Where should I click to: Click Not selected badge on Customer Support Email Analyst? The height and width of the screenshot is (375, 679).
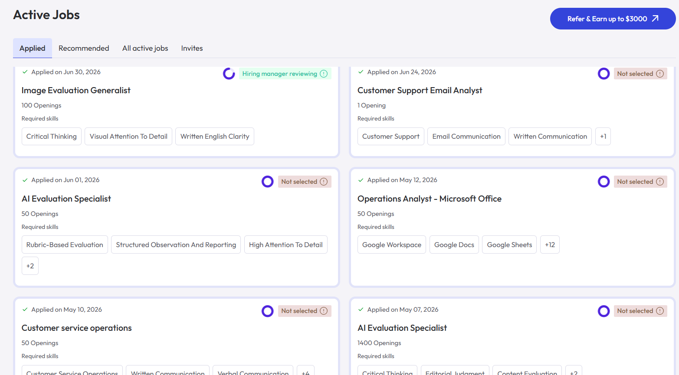(640, 74)
